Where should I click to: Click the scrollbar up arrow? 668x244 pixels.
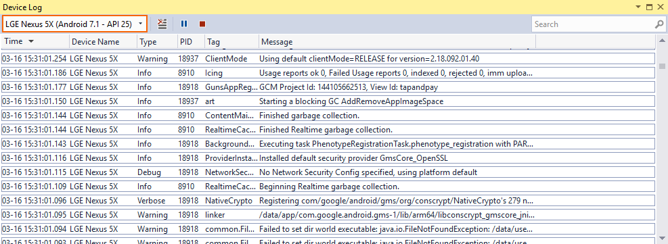click(663, 41)
